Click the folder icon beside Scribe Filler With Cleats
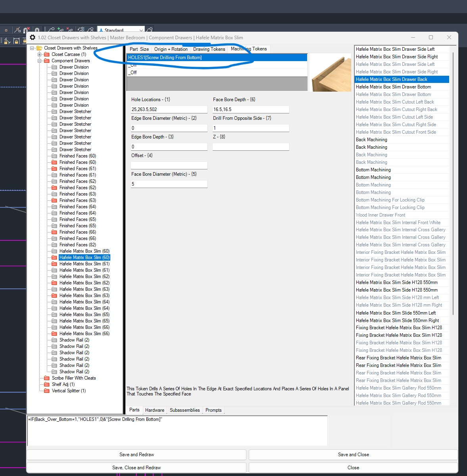The height and width of the screenshot is (476, 467). pyautogui.click(x=47, y=378)
